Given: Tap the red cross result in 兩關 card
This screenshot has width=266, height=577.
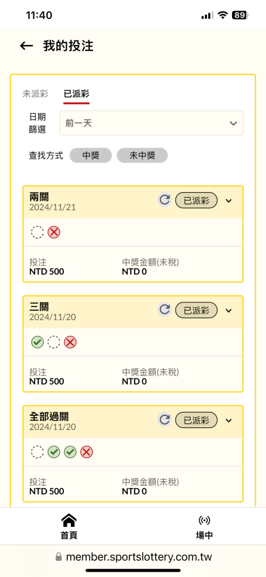Looking at the screenshot, I should (54, 233).
